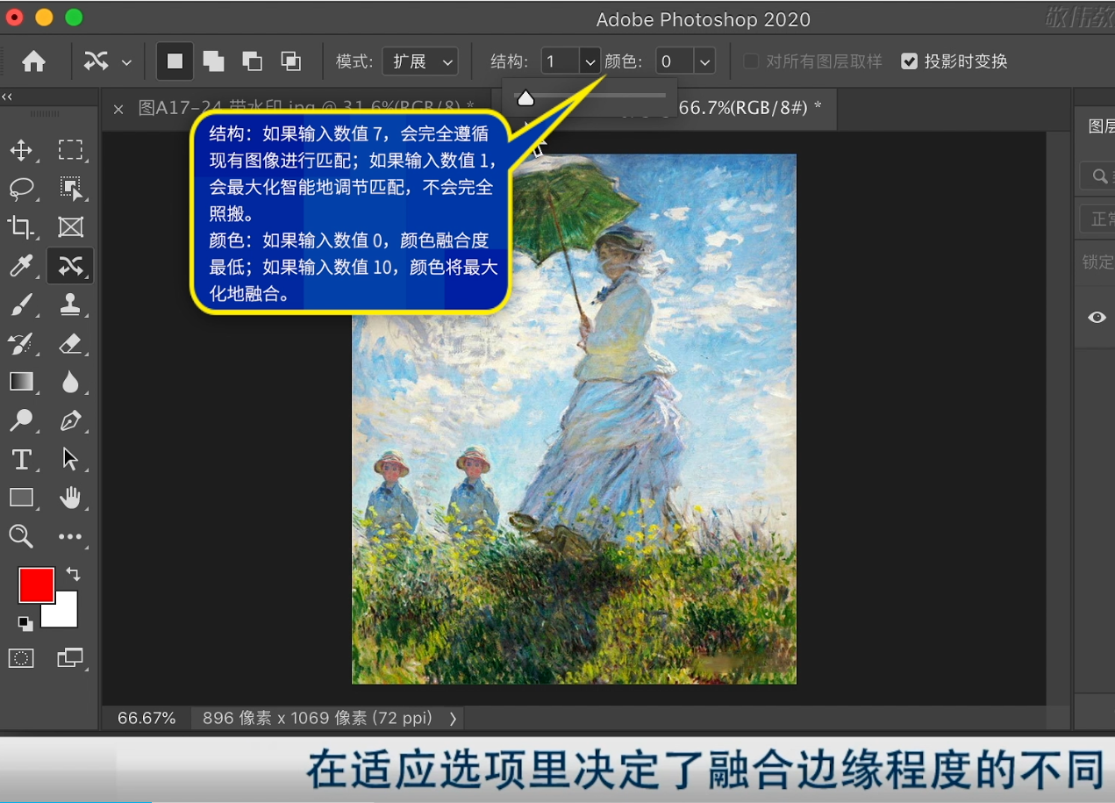Screen dimensions: 1115x803
Task: Select the Eyedropper tool
Action: (x=21, y=266)
